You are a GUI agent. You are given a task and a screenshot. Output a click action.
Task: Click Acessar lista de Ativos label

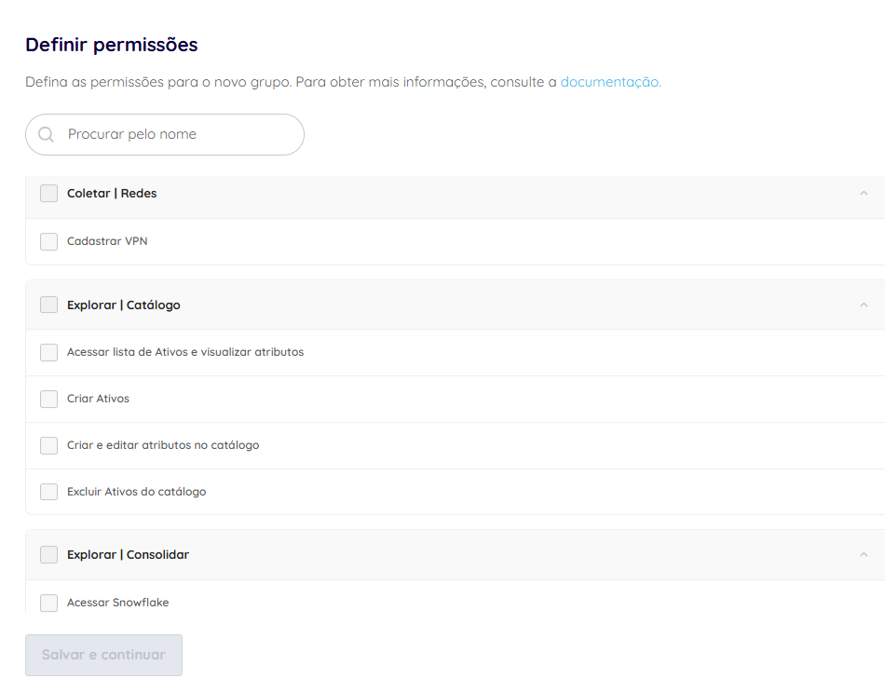tap(185, 352)
